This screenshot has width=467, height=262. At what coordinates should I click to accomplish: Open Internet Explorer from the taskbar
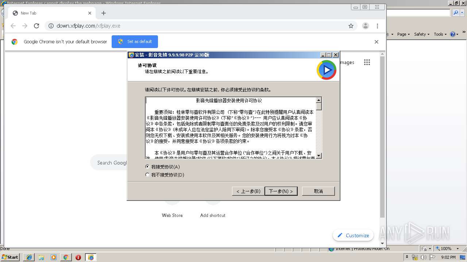point(29,257)
